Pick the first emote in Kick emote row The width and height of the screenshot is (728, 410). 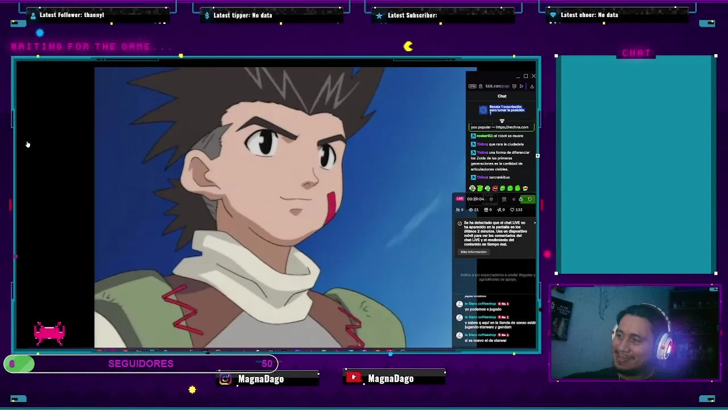click(x=473, y=188)
